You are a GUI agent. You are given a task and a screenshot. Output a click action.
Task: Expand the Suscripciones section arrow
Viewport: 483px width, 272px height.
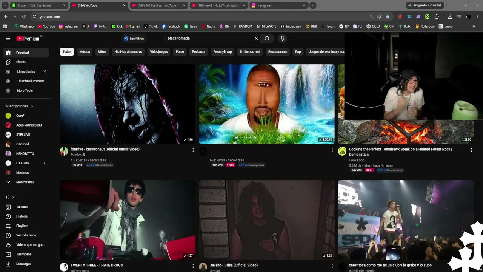click(32, 106)
